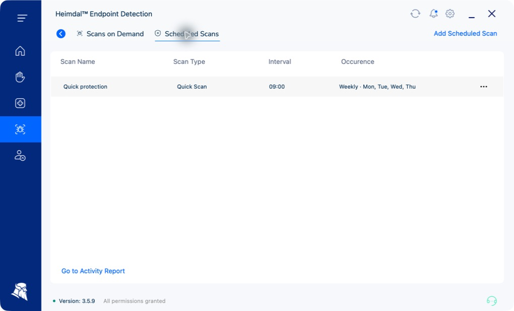Switch to the Scans on Demand tab
This screenshot has width=514, height=311.
(110, 34)
